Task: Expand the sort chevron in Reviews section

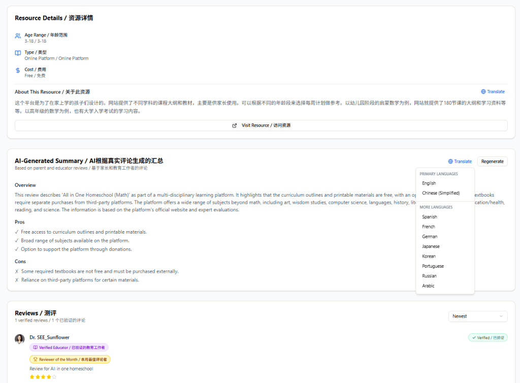Action: [501, 316]
